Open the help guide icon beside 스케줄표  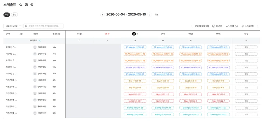click(26, 5)
